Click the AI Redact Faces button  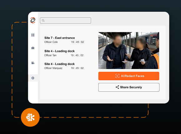click(x=129, y=76)
